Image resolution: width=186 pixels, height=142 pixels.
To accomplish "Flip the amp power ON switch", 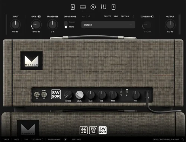I will click(37, 95).
